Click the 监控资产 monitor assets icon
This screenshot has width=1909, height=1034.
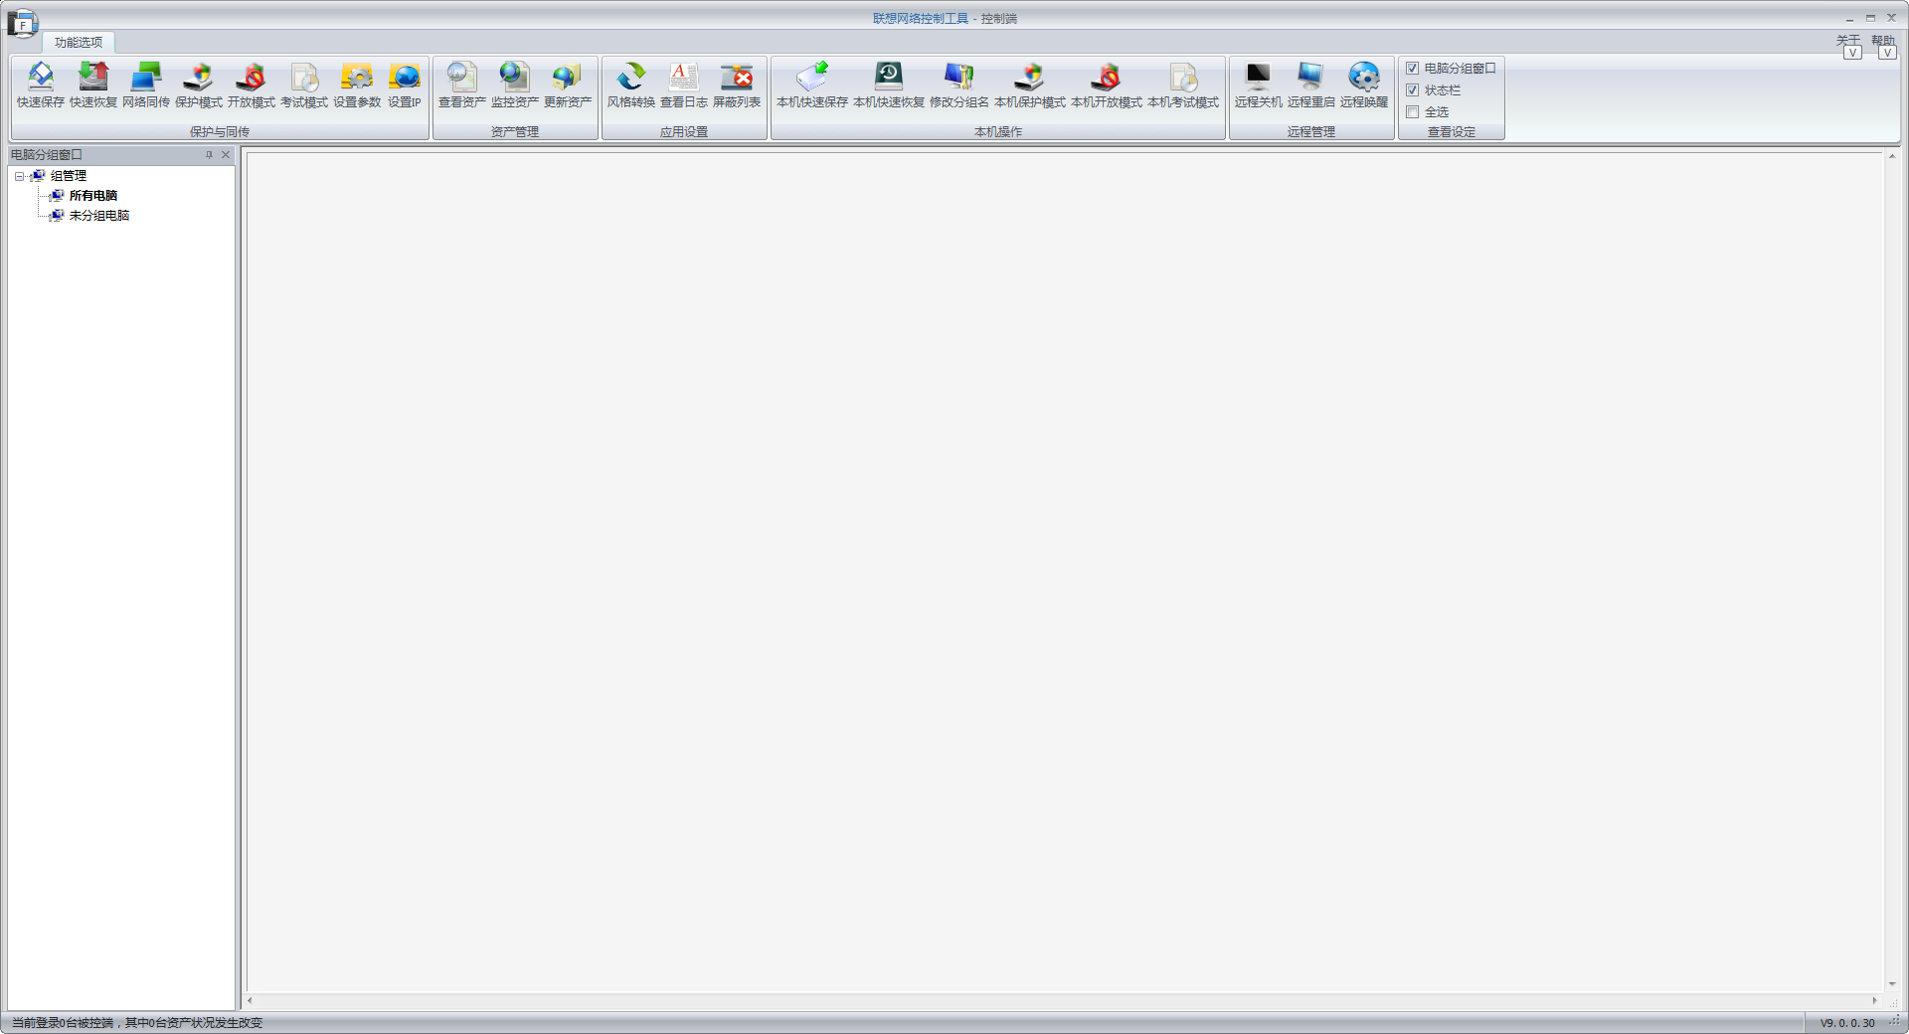click(515, 86)
